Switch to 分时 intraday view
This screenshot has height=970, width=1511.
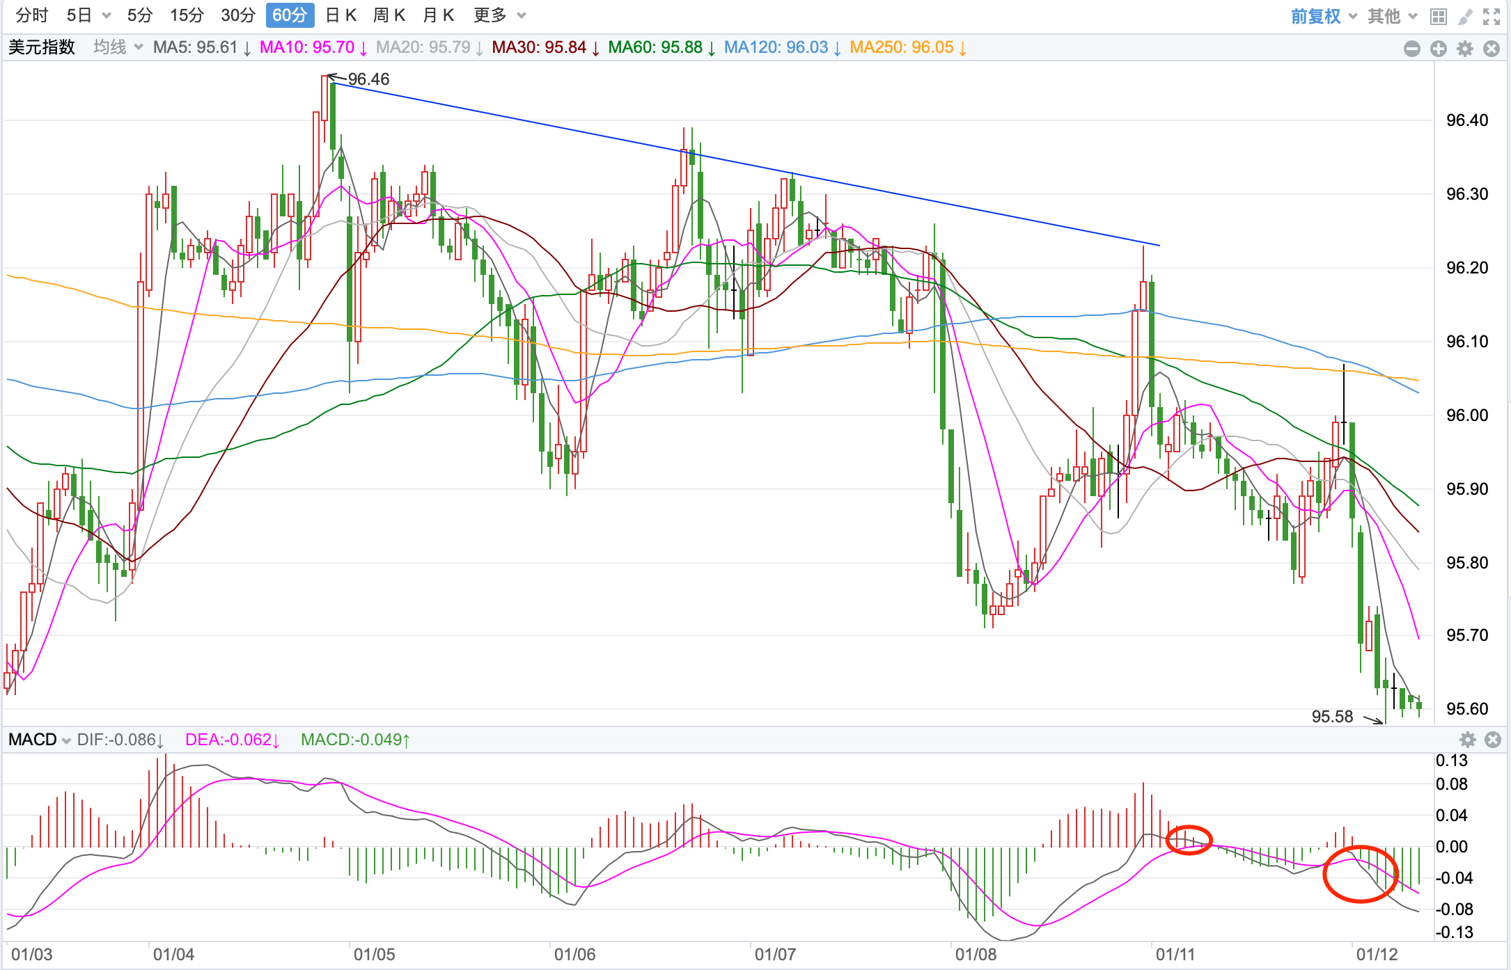(32, 15)
